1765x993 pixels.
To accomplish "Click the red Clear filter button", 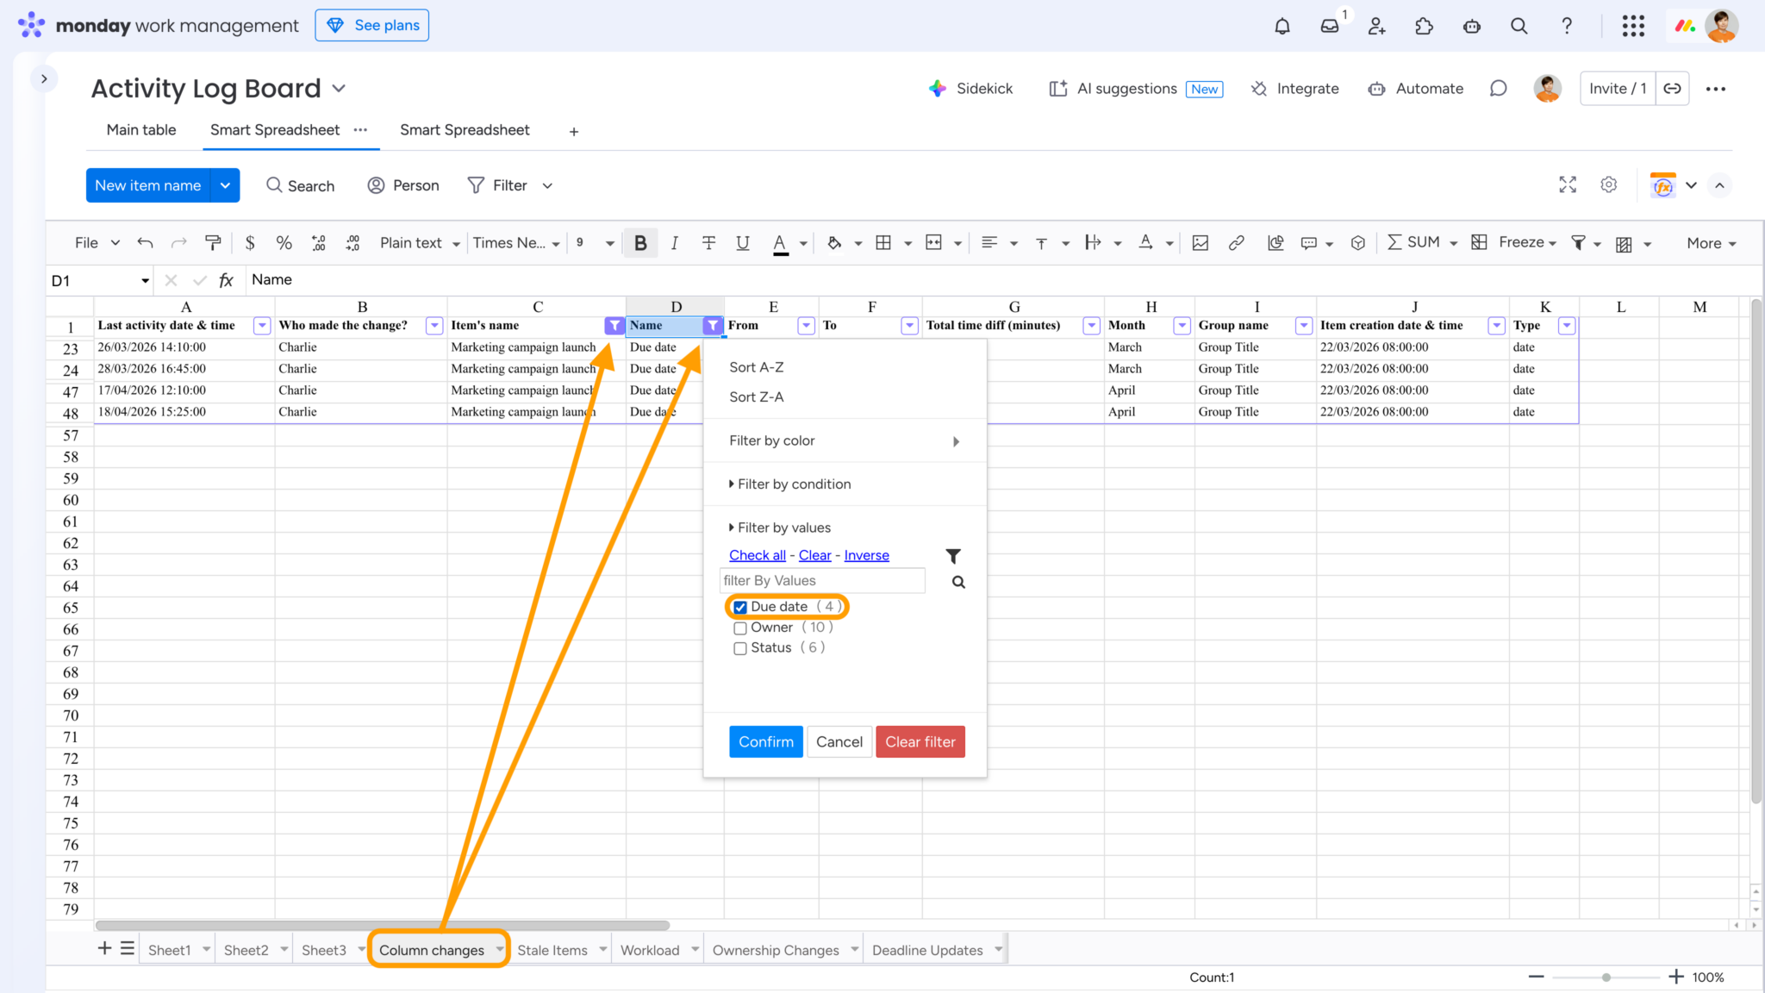I will (x=920, y=742).
